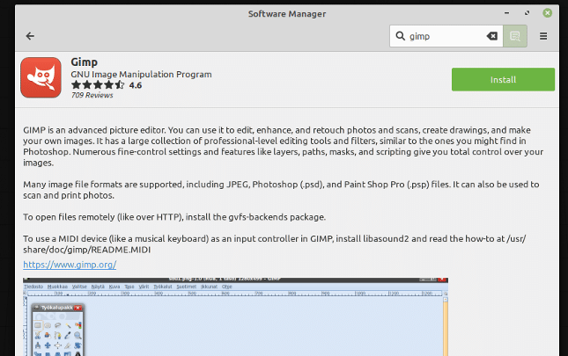Open the hamburger menu
Screen dimensions: 568x356
click(543, 36)
